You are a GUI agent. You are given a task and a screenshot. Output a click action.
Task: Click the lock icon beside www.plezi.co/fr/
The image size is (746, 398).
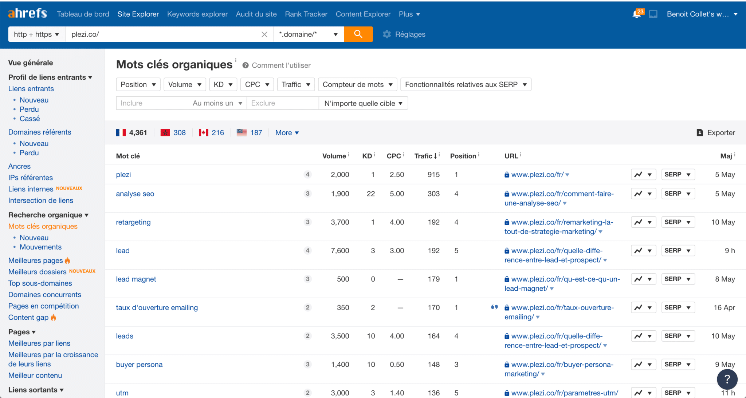(507, 175)
